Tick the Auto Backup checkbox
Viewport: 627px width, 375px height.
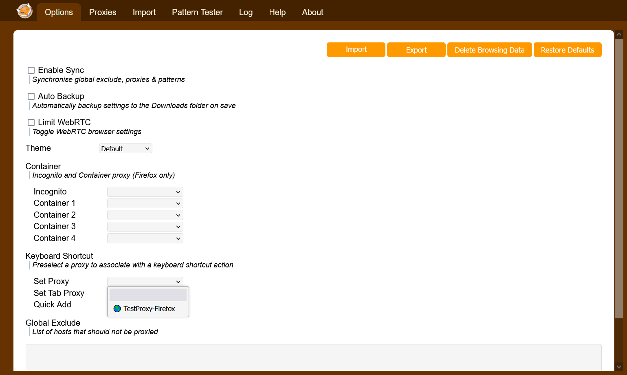coord(31,96)
